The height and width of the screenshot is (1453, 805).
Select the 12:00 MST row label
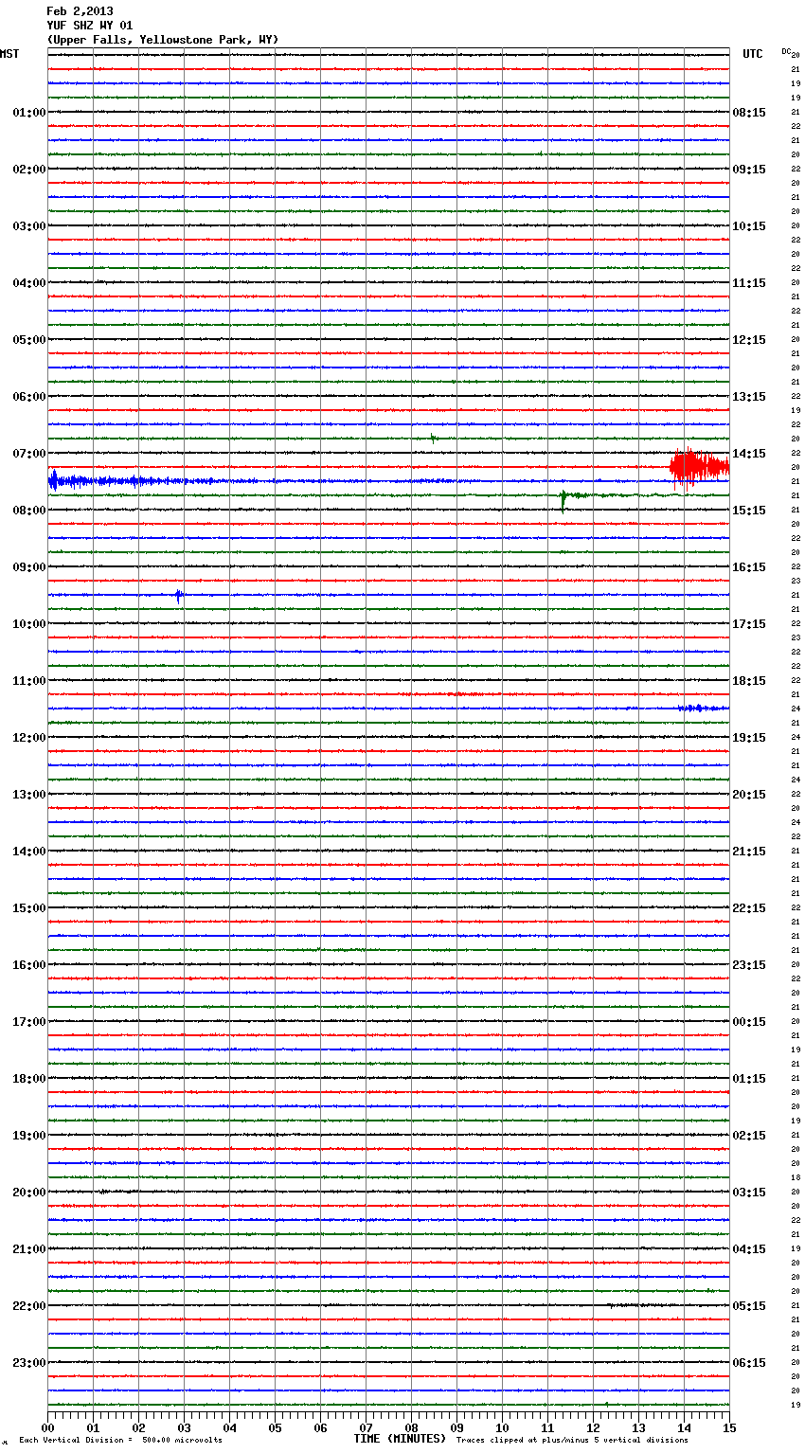[29, 738]
